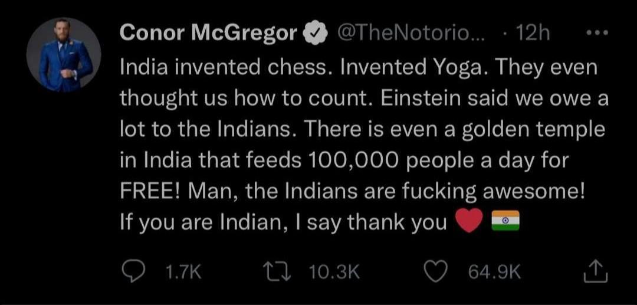Click the 1.7K replies count
The width and height of the screenshot is (637, 305).
(184, 273)
